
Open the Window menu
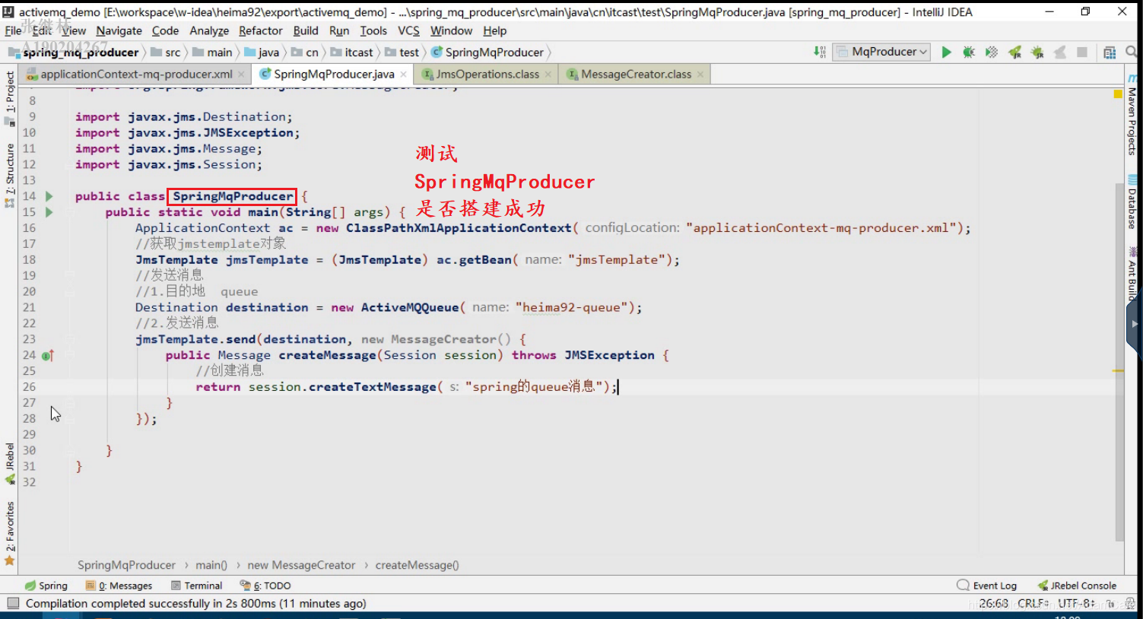pyautogui.click(x=451, y=30)
